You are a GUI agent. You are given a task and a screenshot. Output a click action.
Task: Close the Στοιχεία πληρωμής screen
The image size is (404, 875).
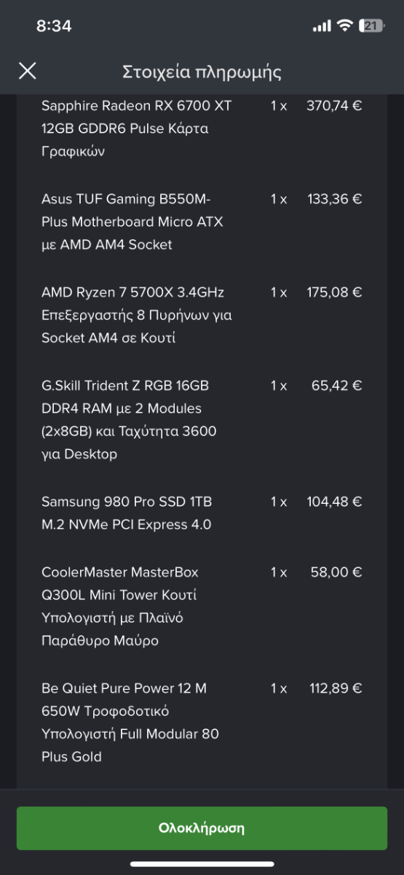click(27, 71)
